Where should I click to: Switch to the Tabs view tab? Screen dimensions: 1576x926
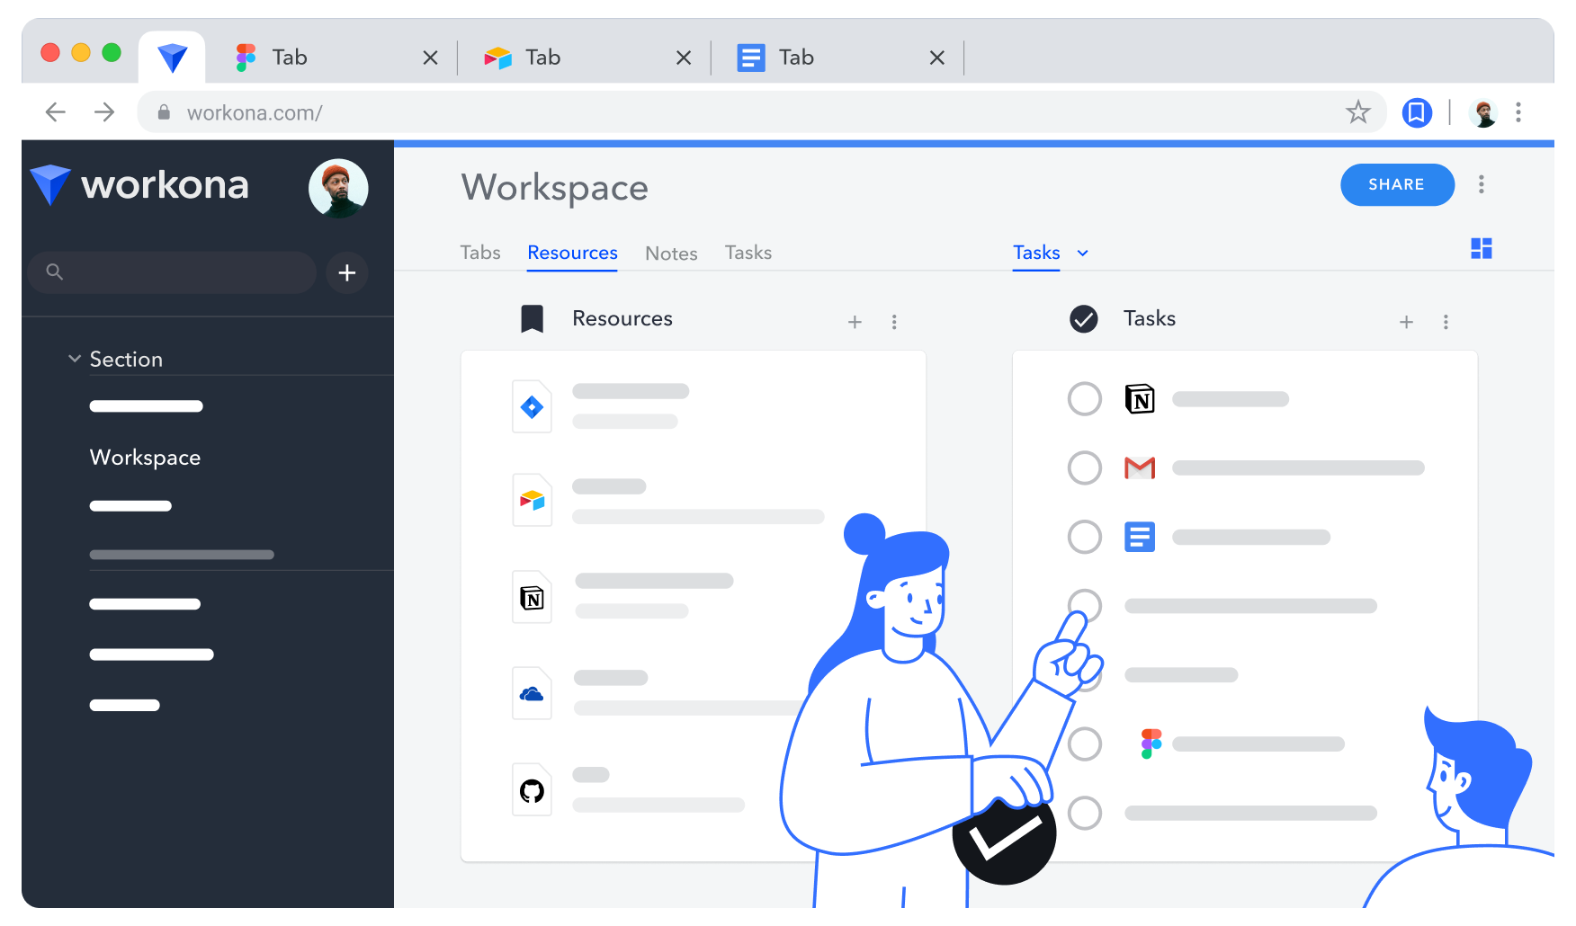click(480, 253)
